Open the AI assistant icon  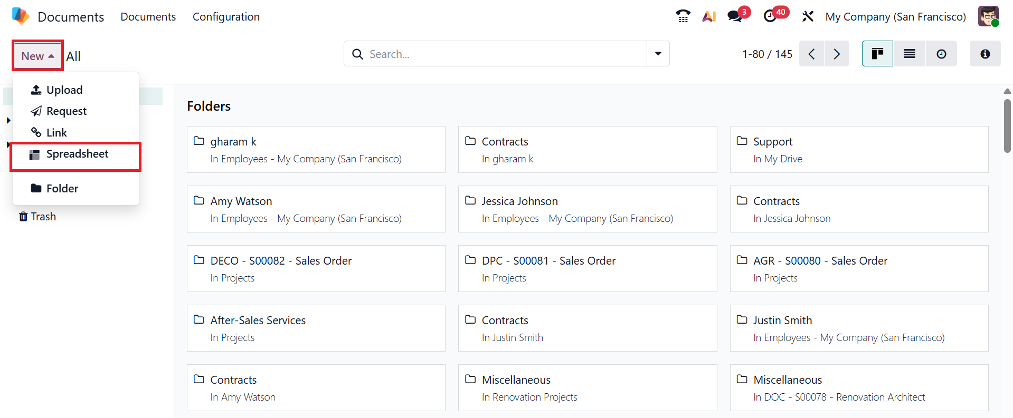(x=709, y=16)
